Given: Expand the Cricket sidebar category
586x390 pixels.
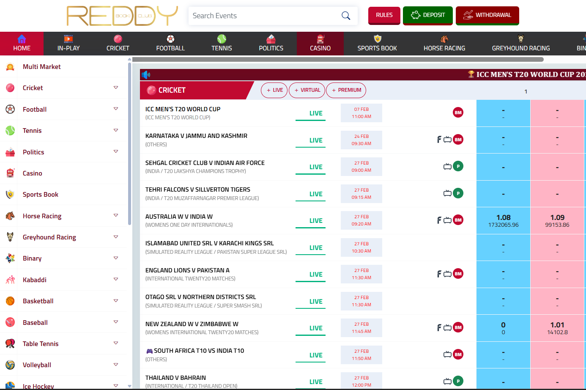Looking at the screenshot, I should click(115, 88).
